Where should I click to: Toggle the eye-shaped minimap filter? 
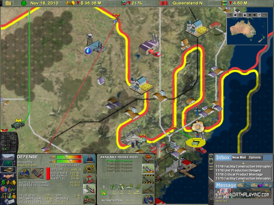tap(230, 15)
